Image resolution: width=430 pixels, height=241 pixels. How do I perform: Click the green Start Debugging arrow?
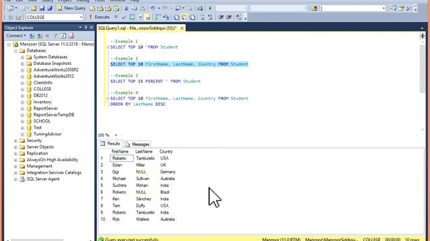[x=210, y=9]
